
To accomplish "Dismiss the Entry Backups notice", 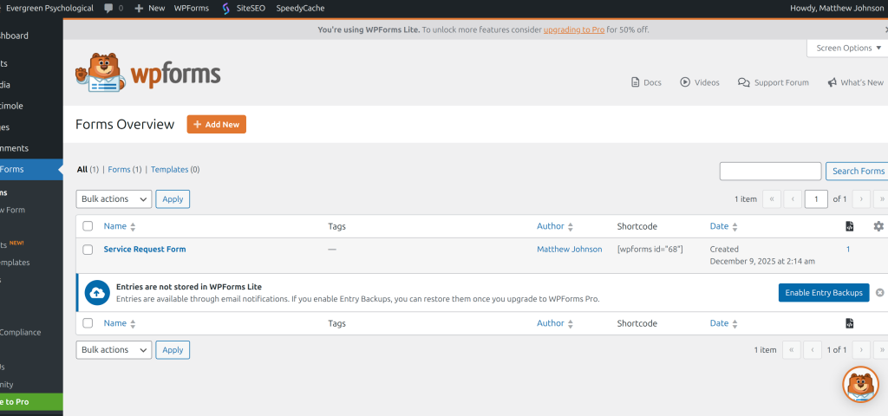I will [x=879, y=293].
